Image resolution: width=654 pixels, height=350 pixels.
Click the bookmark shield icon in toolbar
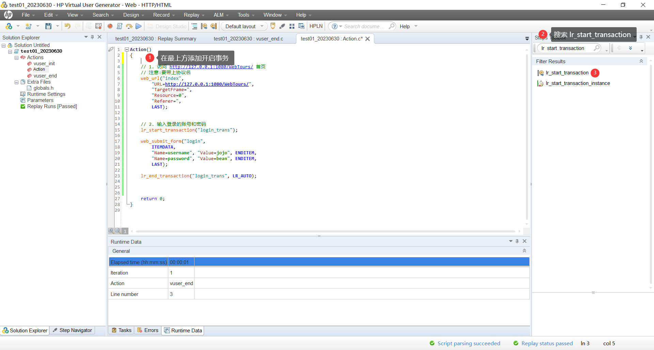coord(273,26)
